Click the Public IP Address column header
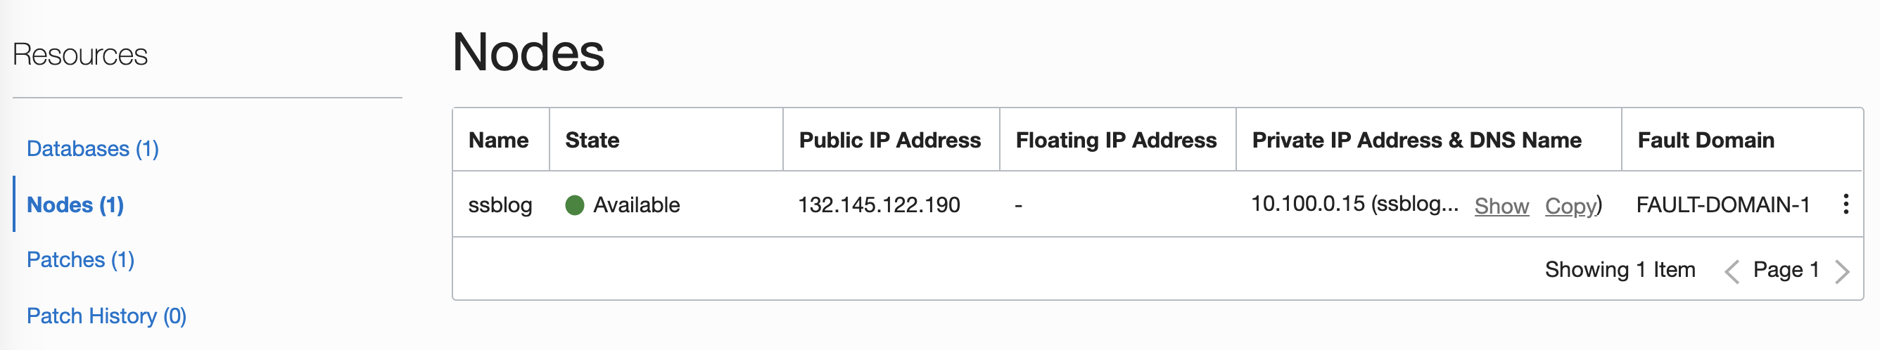Viewport: 1880px width, 350px height. point(889,140)
